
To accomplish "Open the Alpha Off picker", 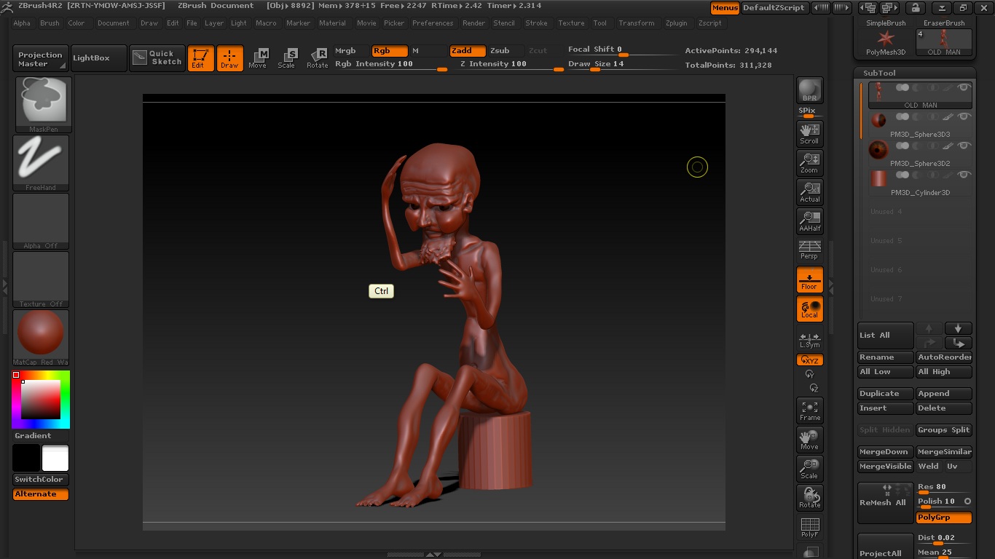I will coord(41,220).
